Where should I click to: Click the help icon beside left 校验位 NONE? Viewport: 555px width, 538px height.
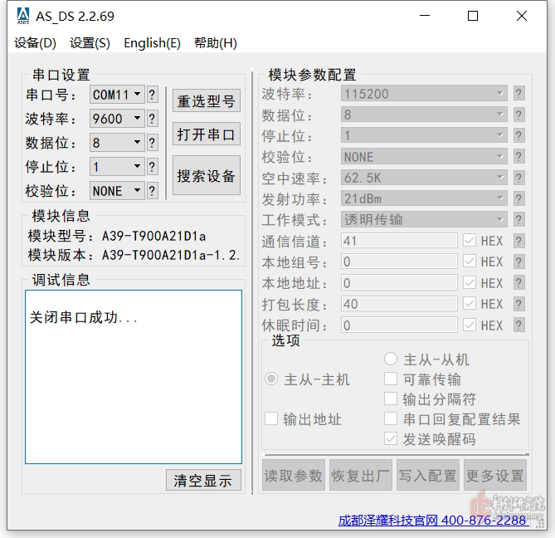[x=153, y=191]
